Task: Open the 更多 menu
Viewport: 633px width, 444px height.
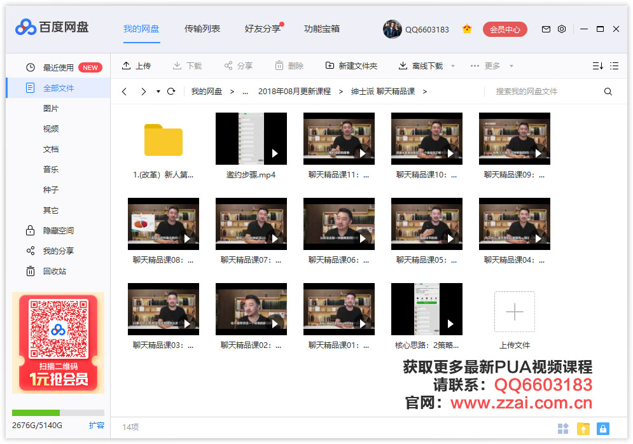Action: click(x=492, y=66)
